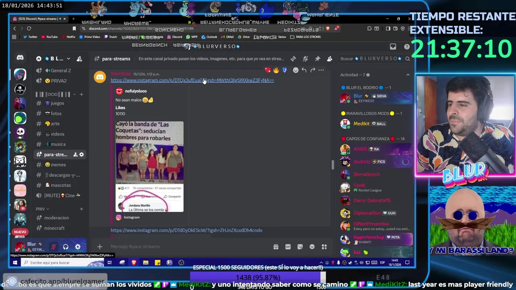Invite people icon next to server name
This screenshot has height=290, width=516.
pyautogui.click(x=79, y=59)
